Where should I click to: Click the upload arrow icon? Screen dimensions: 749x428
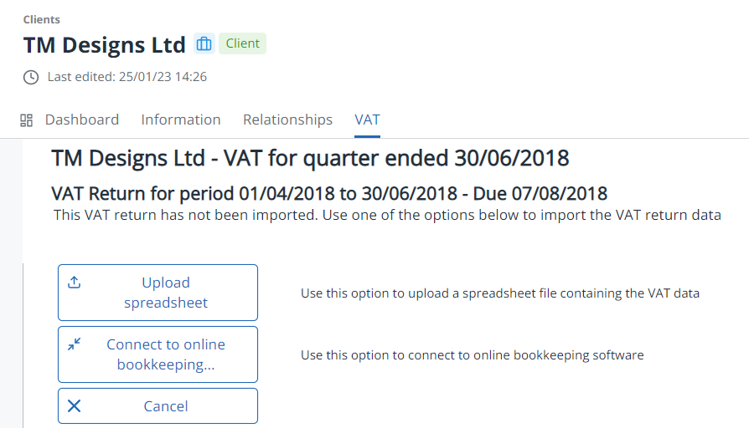pos(74,283)
